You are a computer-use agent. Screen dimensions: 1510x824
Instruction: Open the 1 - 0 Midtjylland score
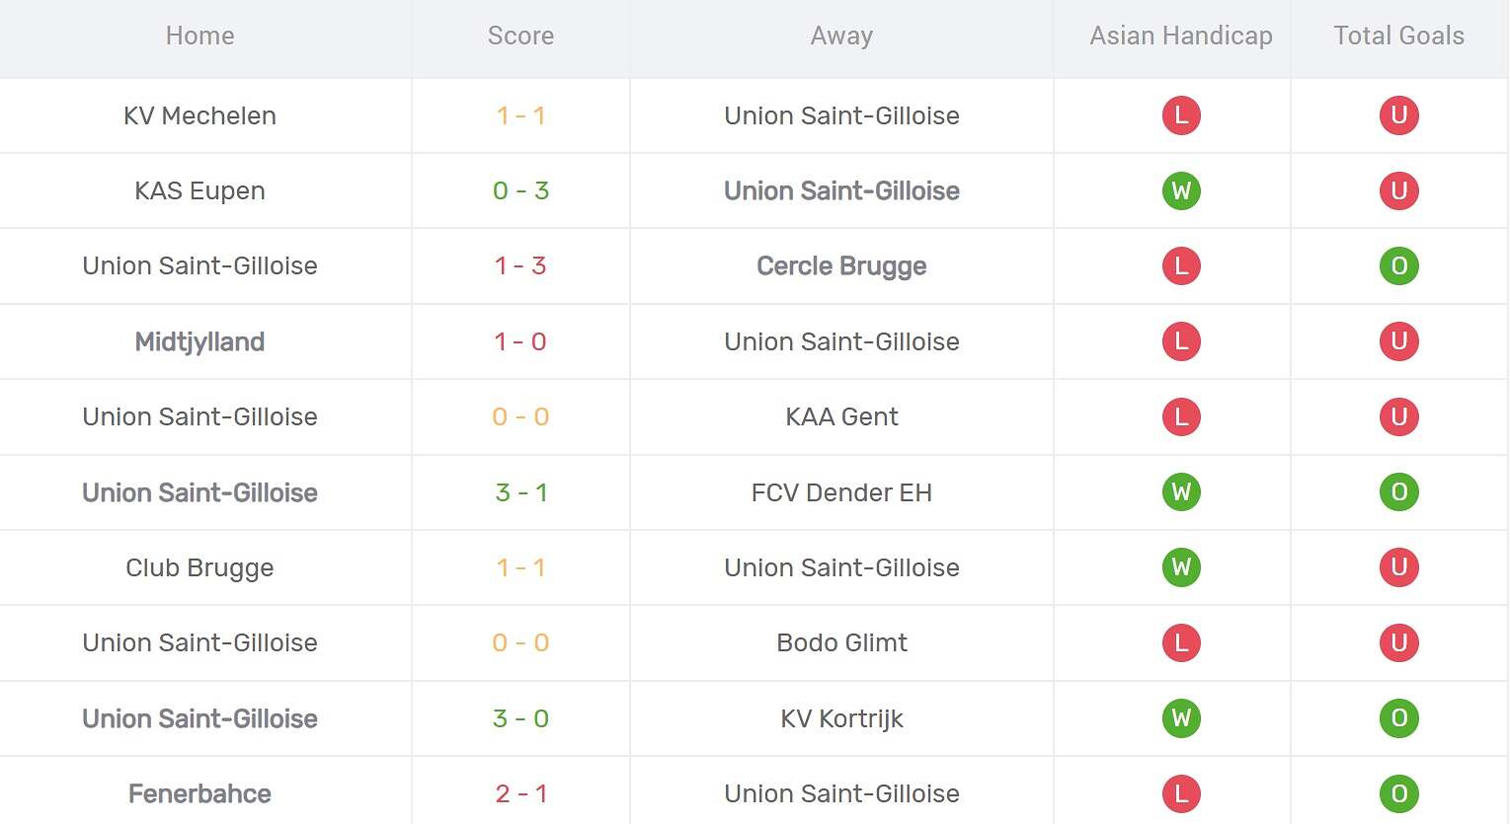[x=520, y=341]
